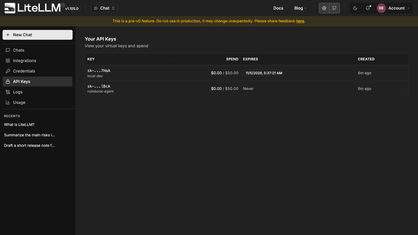Viewport: 418px width, 235px height.
Task: Go to Integrations in the sidebar
Action: click(x=38, y=61)
